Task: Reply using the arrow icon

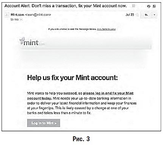Action: click(x=146, y=15)
